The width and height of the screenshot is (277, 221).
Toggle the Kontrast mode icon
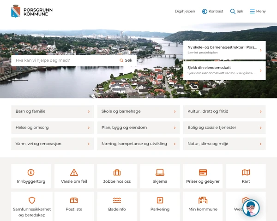pos(205,12)
